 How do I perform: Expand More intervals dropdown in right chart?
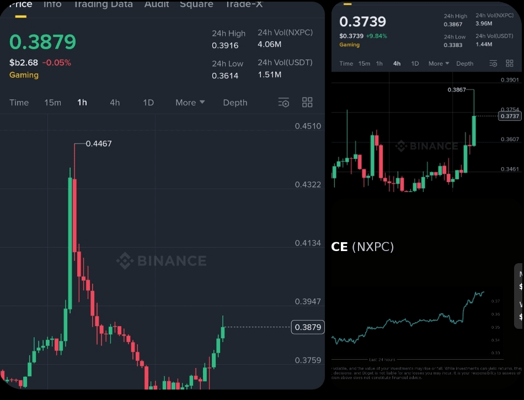(x=439, y=63)
